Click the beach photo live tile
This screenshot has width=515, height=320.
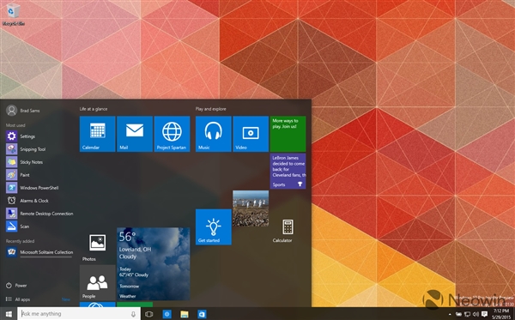coord(251,208)
